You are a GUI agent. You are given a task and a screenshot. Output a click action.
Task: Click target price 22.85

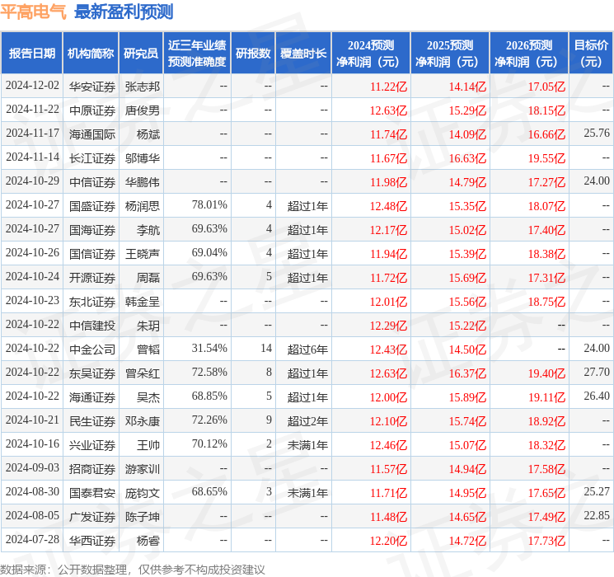(x=597, y=515)
